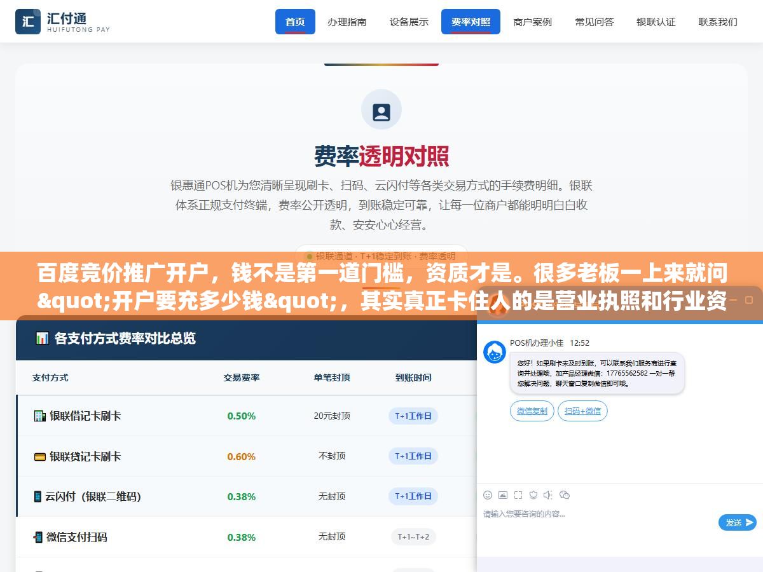Click 无封顶 cell in 微信支付扫码 row

[332, 537]
